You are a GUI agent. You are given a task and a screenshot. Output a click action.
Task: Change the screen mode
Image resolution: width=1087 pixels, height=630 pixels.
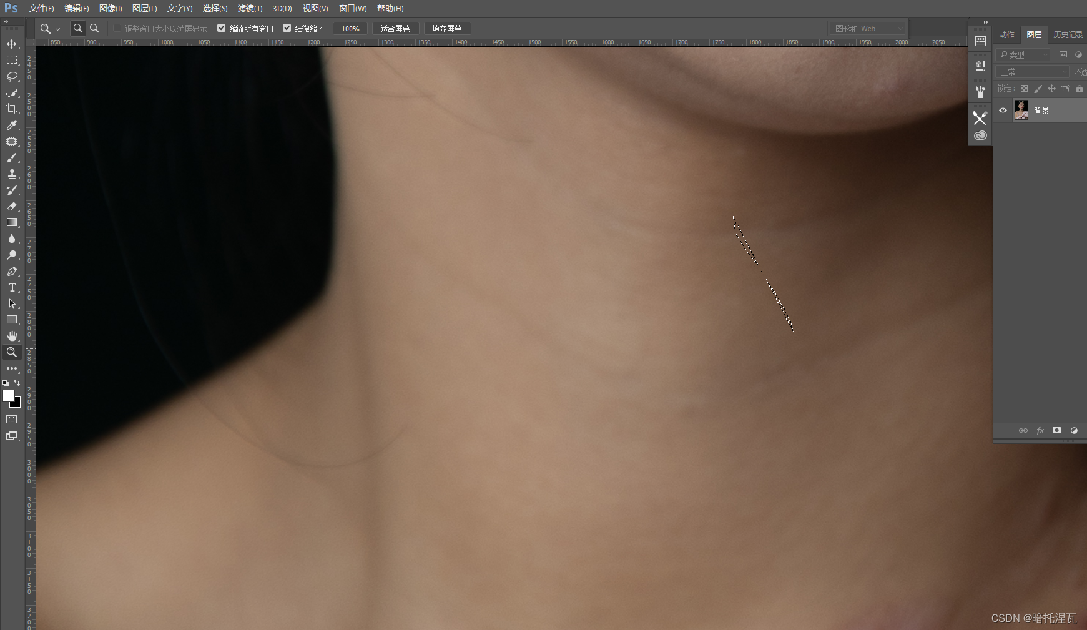tap(12, 436)
